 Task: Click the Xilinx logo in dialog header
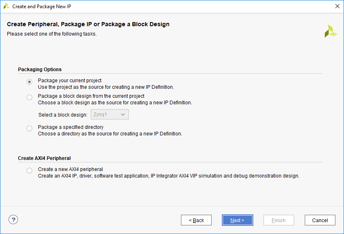tap(331, 31)
